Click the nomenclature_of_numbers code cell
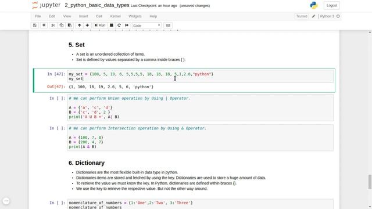 200,204
